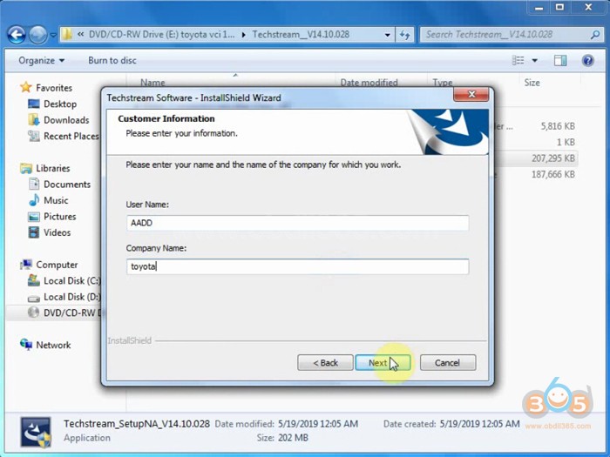
Task: Close the InstallShield Wizard dialog
Action: (471, 94)
